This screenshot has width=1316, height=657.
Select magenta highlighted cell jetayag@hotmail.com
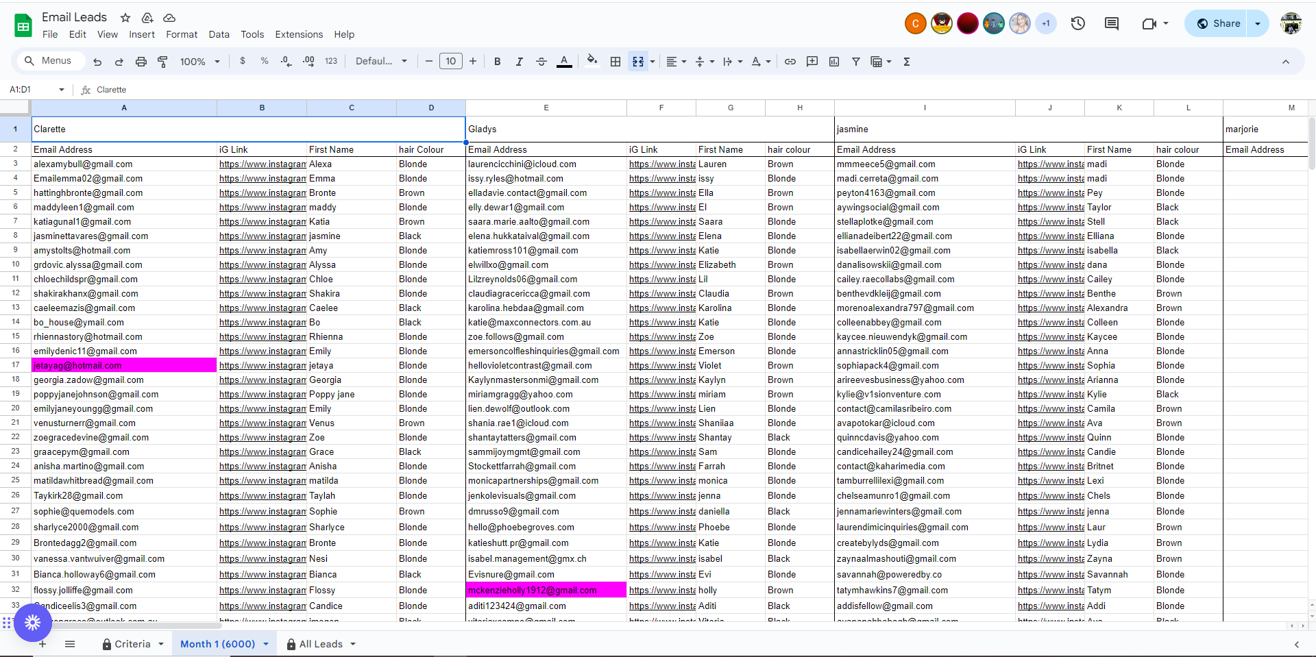pos(124,366)
